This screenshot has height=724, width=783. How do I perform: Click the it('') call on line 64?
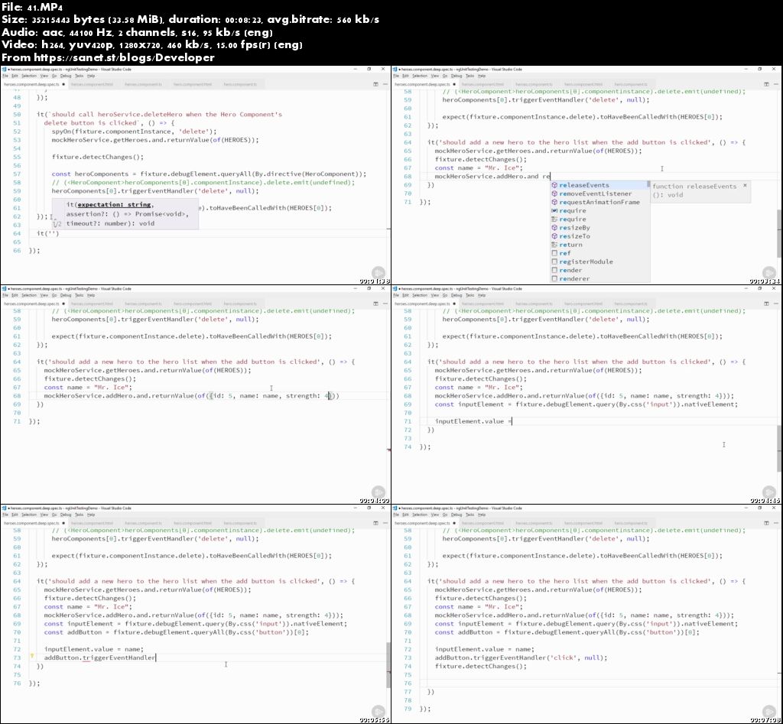click(47, 233)
